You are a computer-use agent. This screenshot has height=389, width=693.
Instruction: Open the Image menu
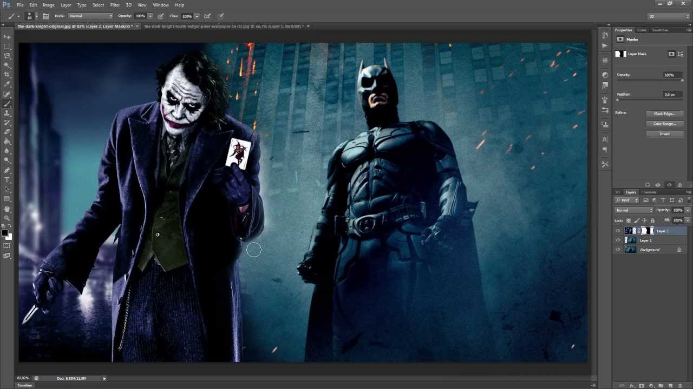point(49,5)
